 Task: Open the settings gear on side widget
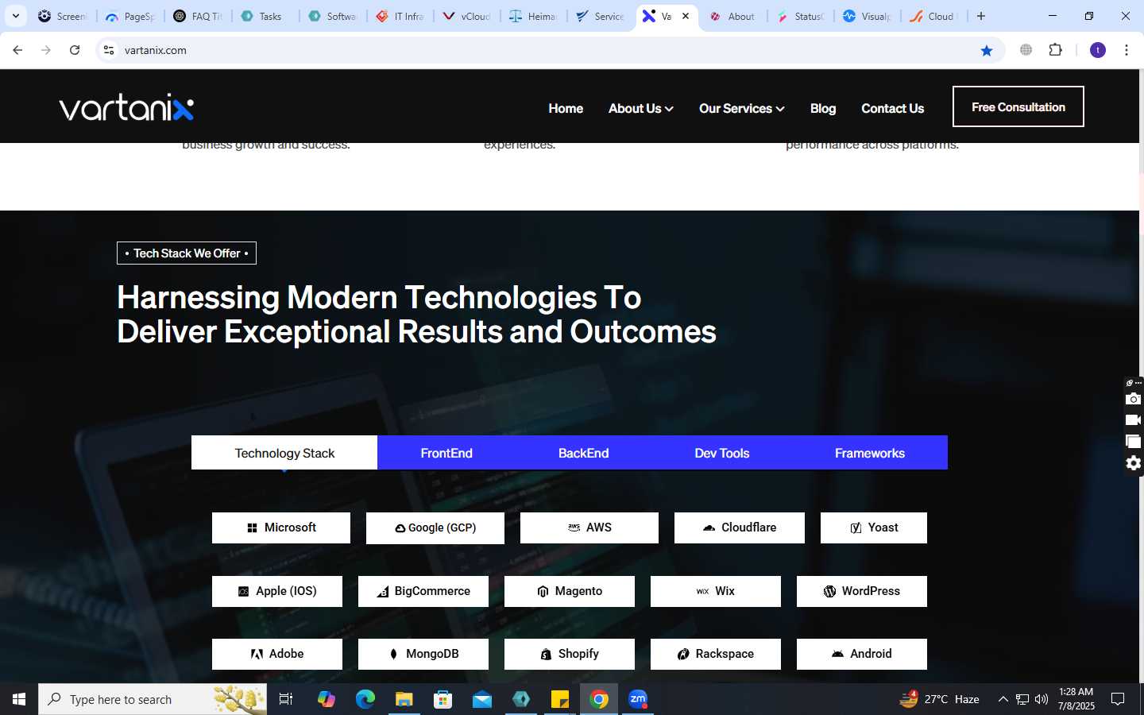click(x=1133, y=463)
